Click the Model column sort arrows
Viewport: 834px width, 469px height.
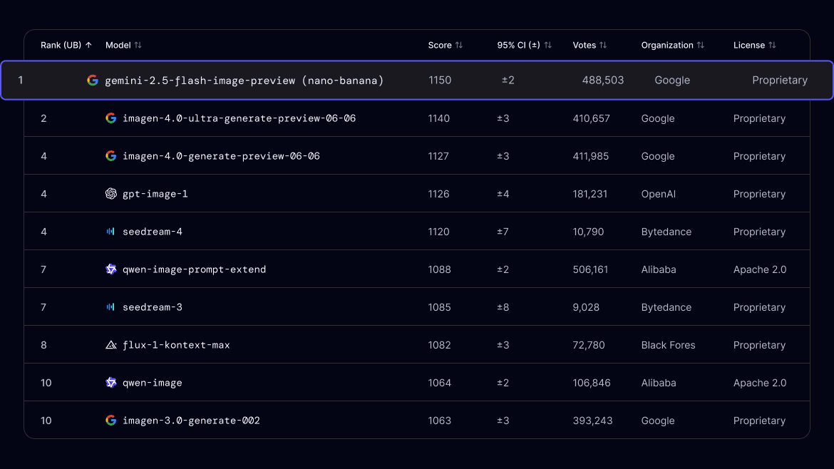tap(138, 45)
